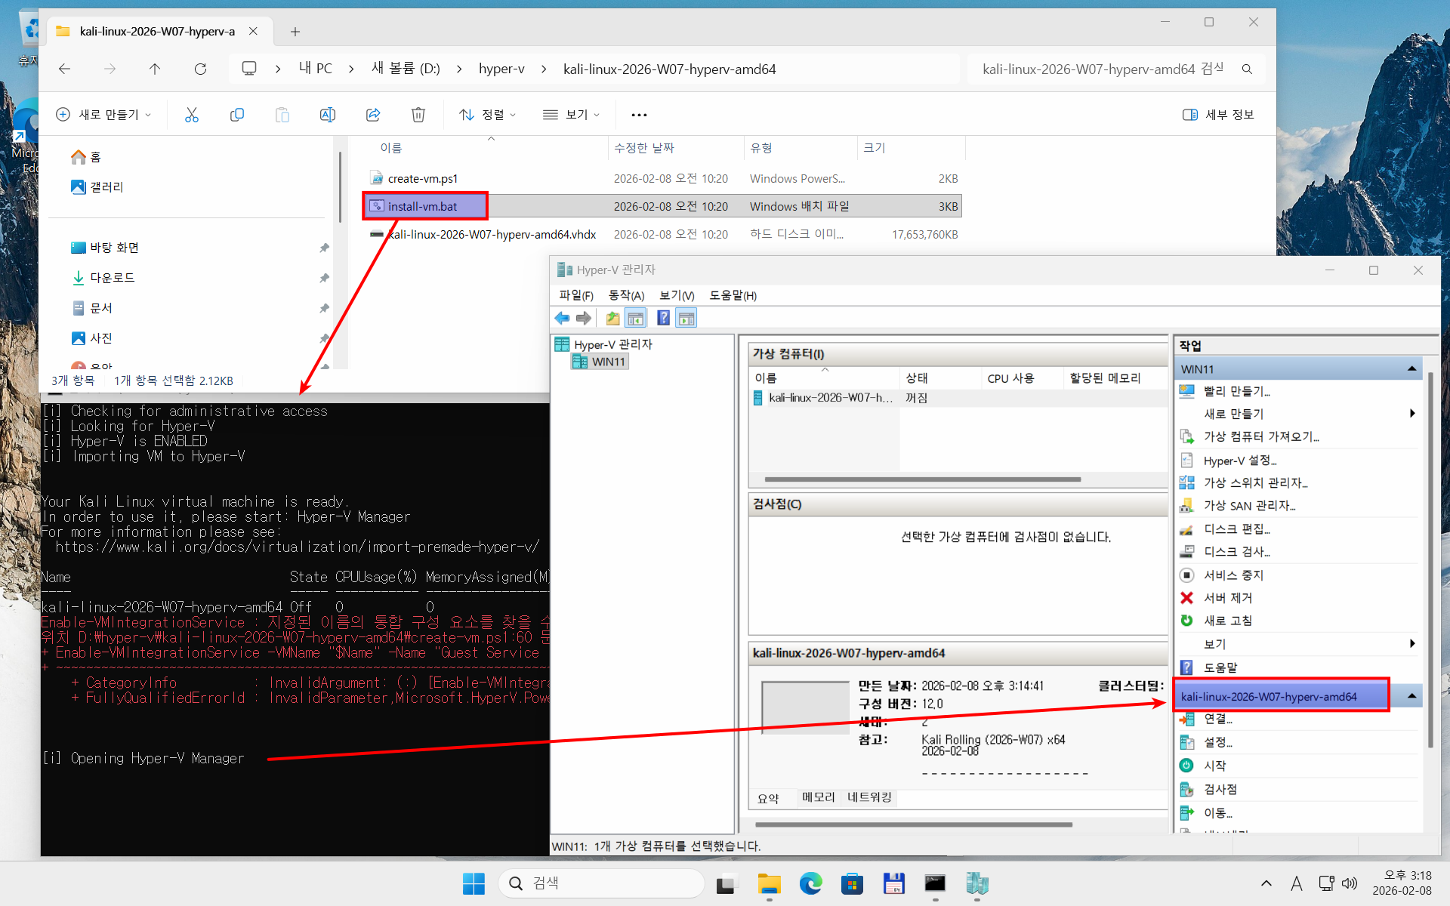Click the Paste icon in Explorer toolbar
Viewport: 1450px width, 906px height.
pos(282,115)
